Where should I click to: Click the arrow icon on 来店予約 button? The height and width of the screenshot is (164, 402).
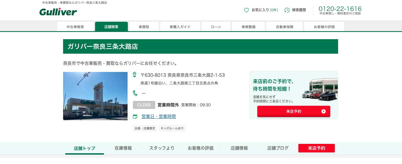click(x=324, y=111)
